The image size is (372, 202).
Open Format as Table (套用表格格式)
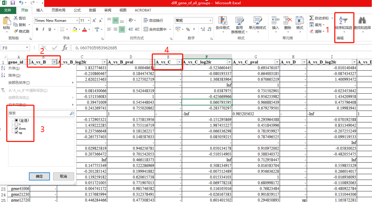point(239,25)
